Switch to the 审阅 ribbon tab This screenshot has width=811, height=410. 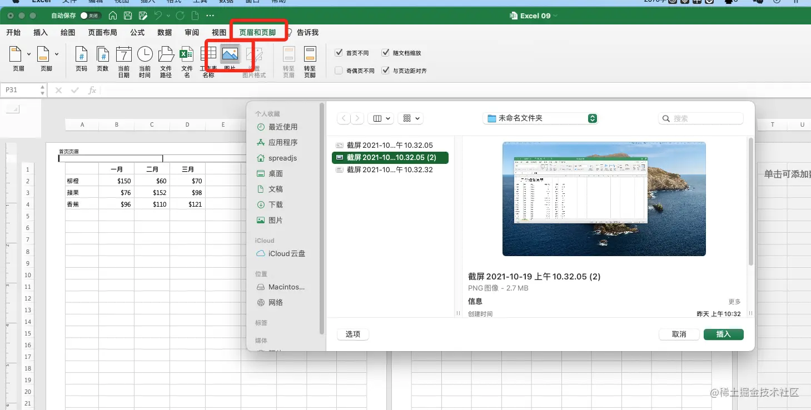coord(192,33)
